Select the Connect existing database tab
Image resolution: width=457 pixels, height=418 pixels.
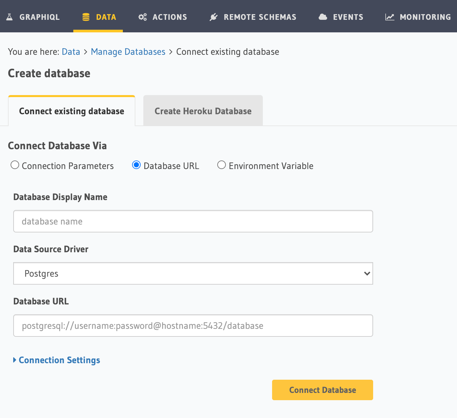(x=71, y=111)
